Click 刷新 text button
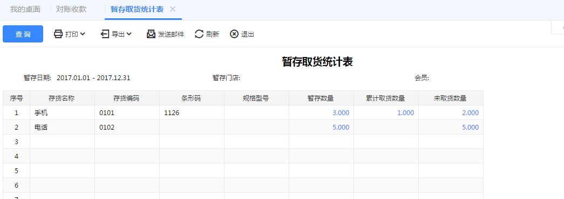 [213, 34]
